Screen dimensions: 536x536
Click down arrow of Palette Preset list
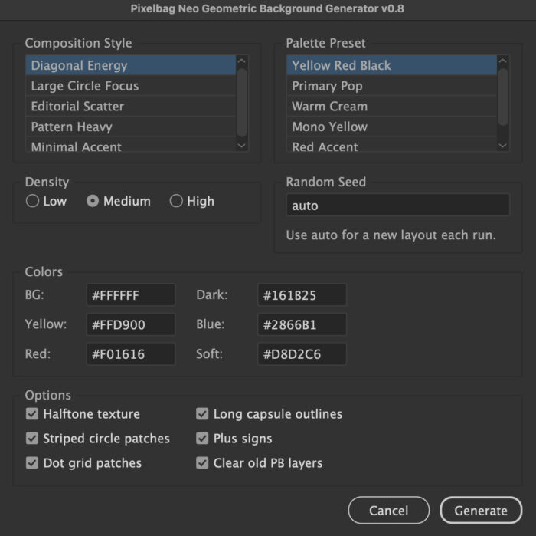tap(503, 146)
